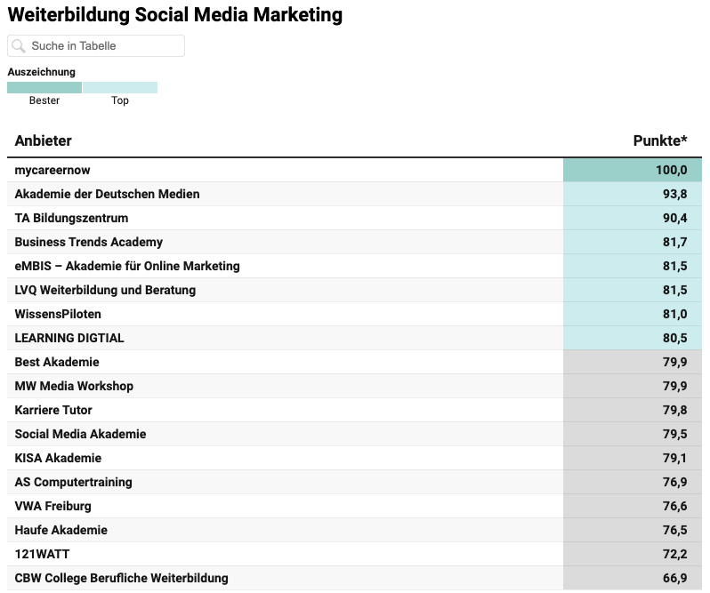The image size is (710, 593).
Task: Click the 'Bester' legend color swatch
Action: tap(44, 88)
